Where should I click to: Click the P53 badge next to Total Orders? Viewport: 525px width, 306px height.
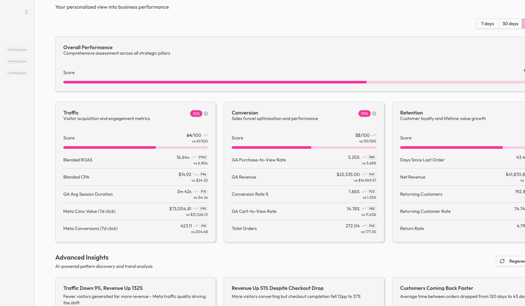coord(371,225)
